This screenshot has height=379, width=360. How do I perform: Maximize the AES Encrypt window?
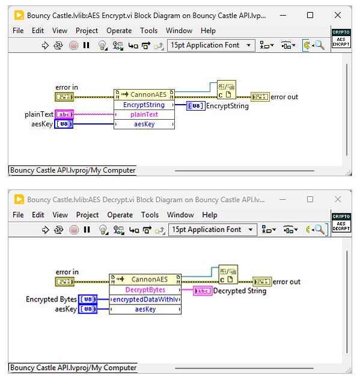[x=310, y=15]
